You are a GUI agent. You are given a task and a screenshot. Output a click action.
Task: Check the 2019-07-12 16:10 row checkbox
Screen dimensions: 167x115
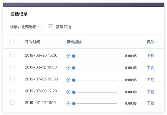click(x=12, y=103)
